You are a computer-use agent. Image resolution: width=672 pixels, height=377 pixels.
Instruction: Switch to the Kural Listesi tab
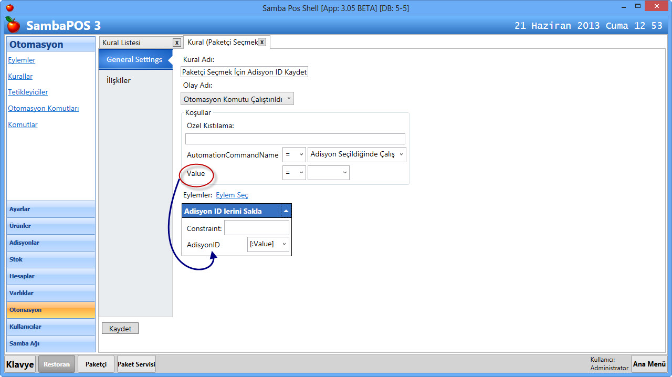point(135,43)
